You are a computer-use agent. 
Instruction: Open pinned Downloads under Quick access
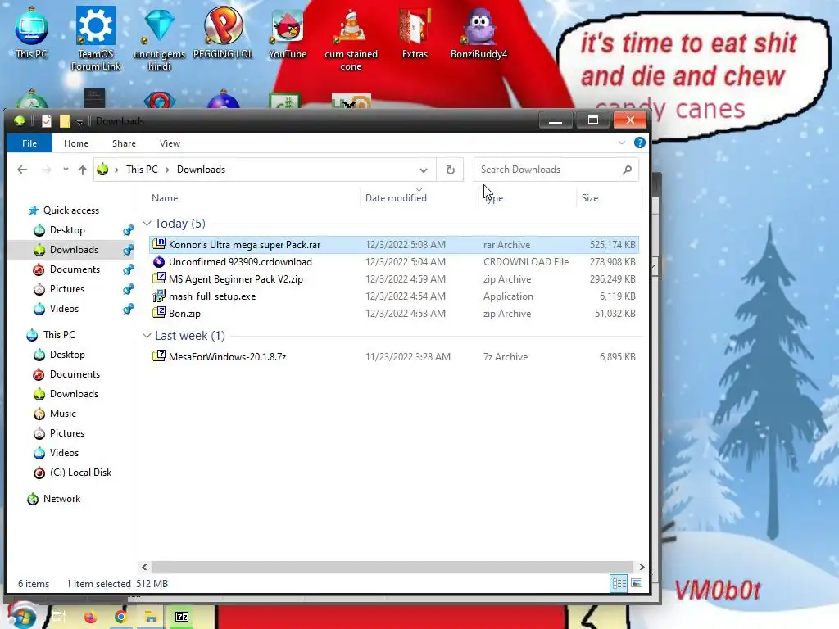pyautogui.click(x=74, y=250)
